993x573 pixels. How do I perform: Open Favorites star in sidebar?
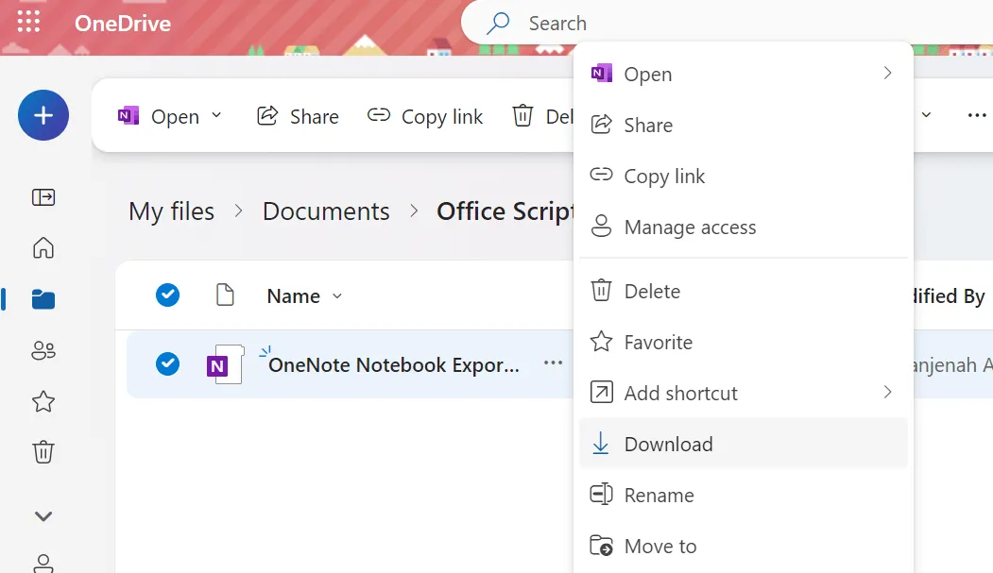[43, 401]
